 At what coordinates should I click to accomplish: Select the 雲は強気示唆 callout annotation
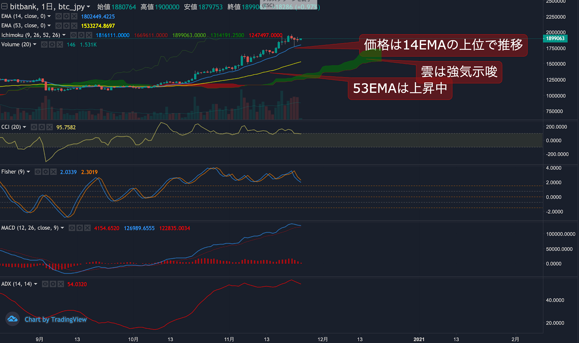click(x=459, y=72)
